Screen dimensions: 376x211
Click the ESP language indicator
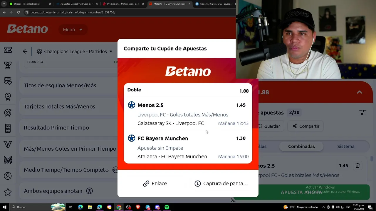(x=348, y=207)
